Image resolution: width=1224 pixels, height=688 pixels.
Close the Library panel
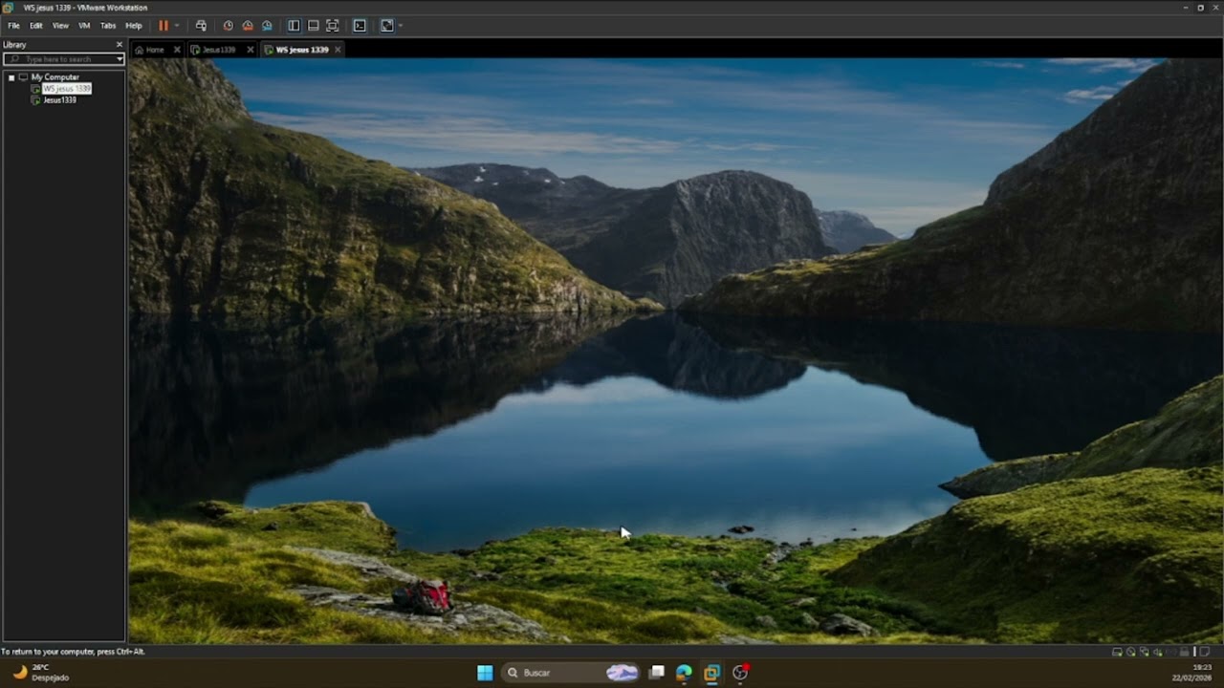coord(120,45)
